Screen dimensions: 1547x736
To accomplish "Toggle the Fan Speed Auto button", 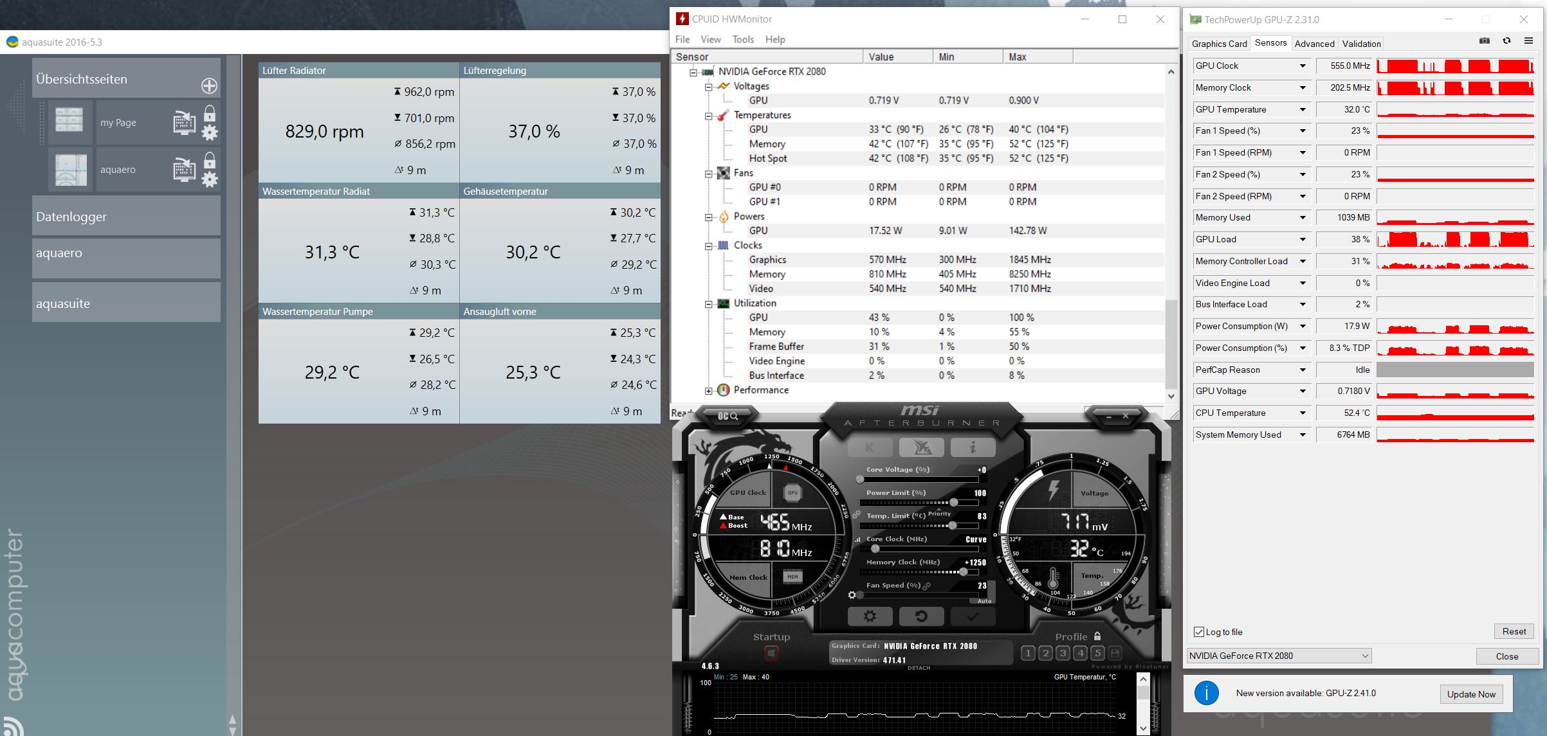I will click(x=984, y=600).
